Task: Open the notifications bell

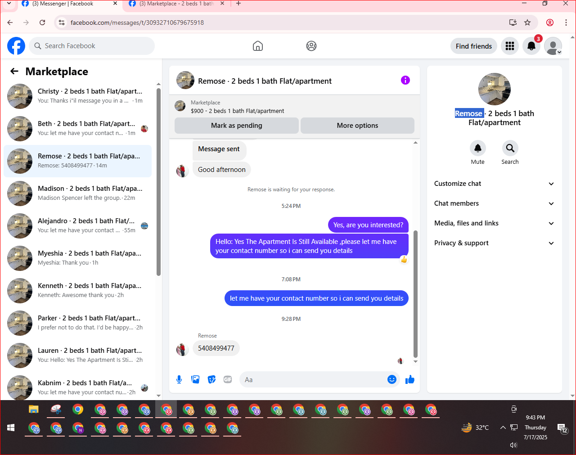Action: click(x=531, y=46)
